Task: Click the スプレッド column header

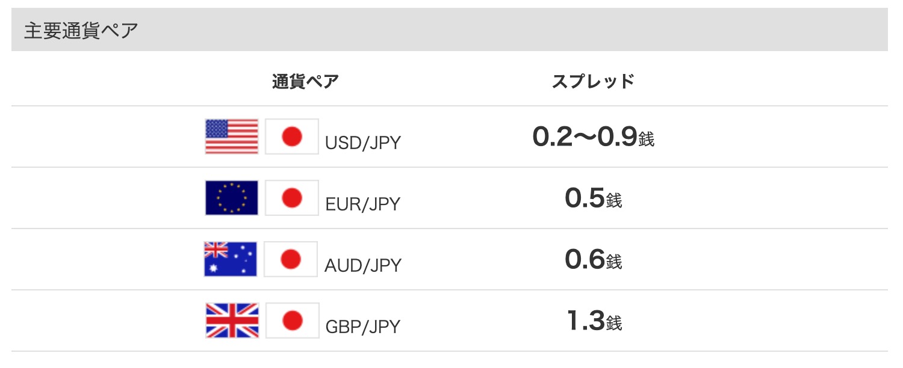Action: pyautogui.click(x=593, y=81)
